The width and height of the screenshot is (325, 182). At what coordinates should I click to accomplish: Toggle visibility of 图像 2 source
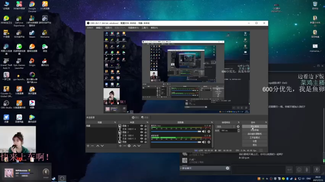(141, 132)
